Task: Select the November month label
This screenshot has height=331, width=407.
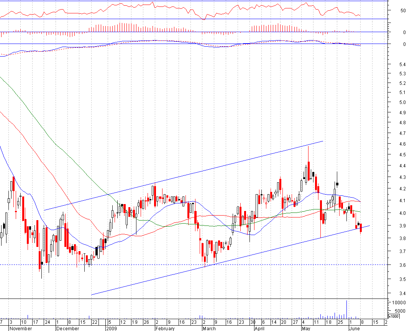Action: (21, 328)
